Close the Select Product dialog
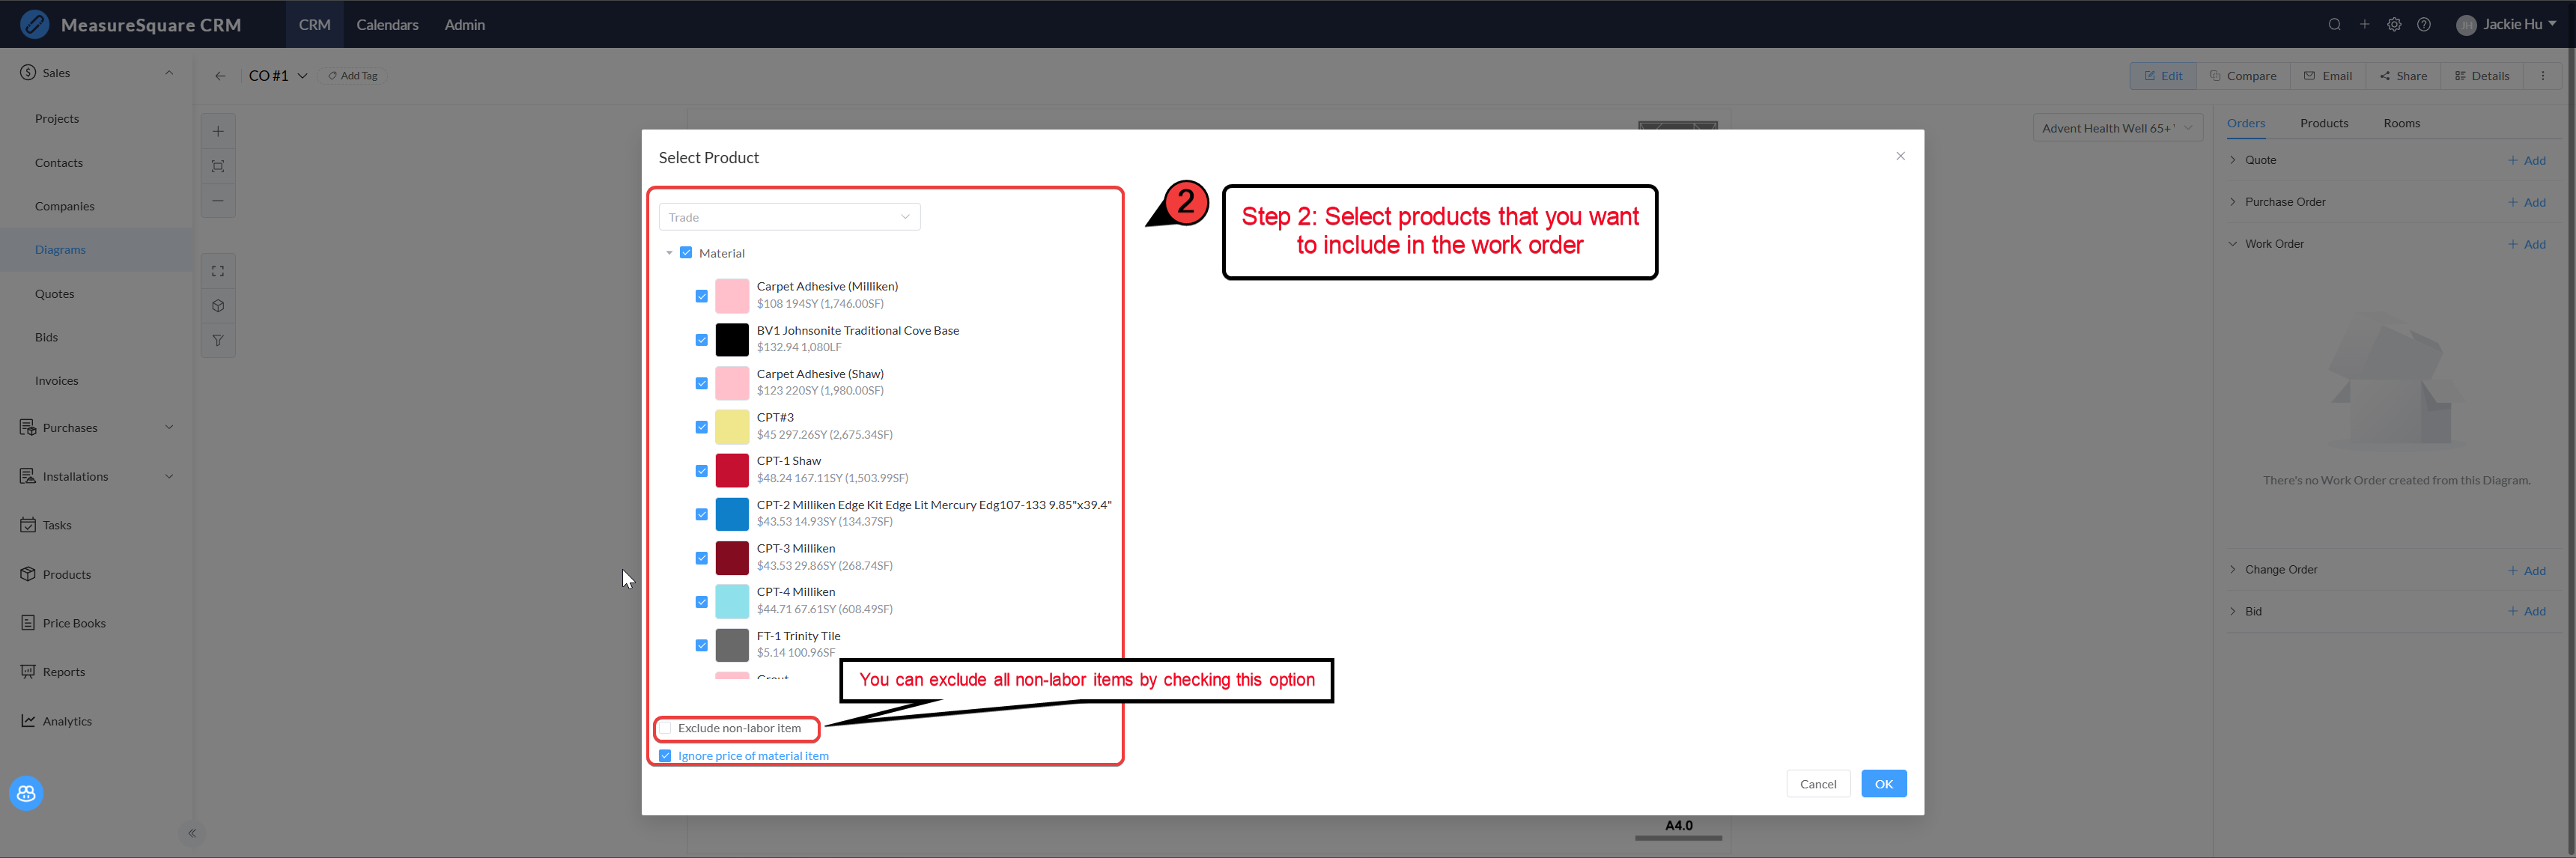Image resolution: width=2576 pixels, height=858 pixels. [1900, 156]
